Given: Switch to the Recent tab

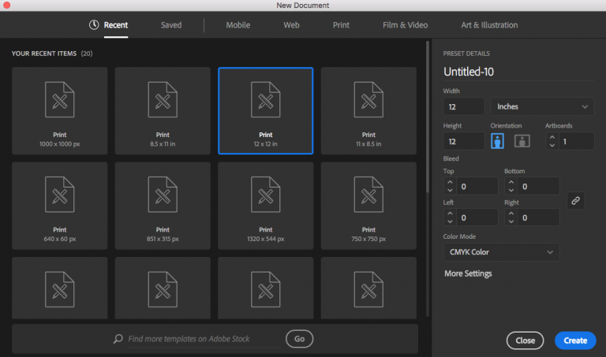Looking at the screenshot, I should tap(115, 25).
